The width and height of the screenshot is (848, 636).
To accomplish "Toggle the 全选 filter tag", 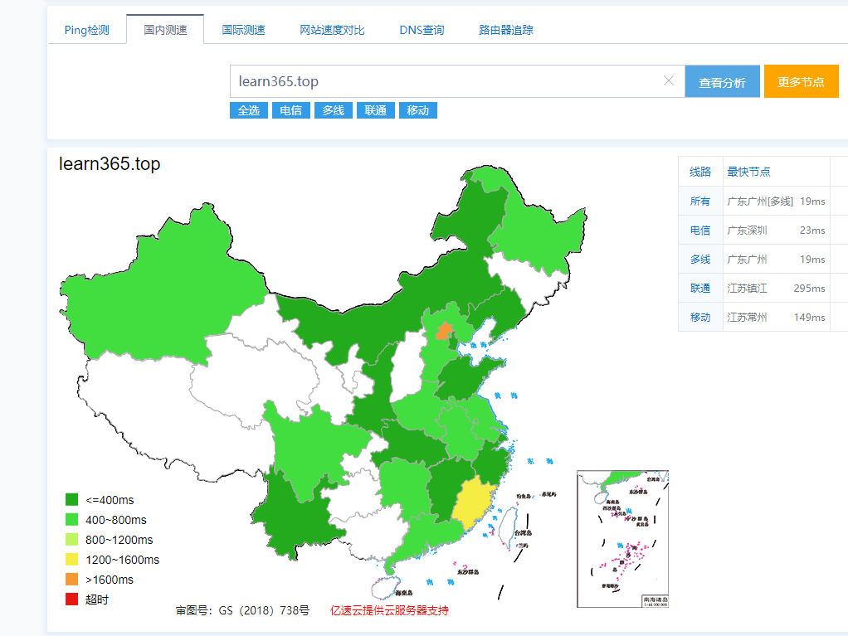I will coord(249,110).
